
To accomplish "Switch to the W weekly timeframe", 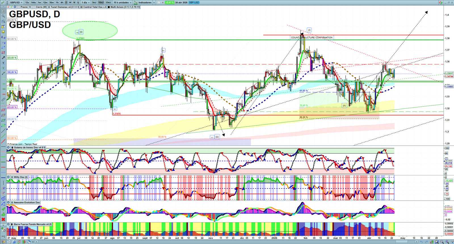I will [70, 3].
